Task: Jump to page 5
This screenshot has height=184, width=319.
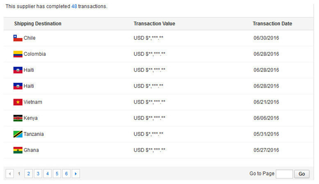Action: (57, 174)
